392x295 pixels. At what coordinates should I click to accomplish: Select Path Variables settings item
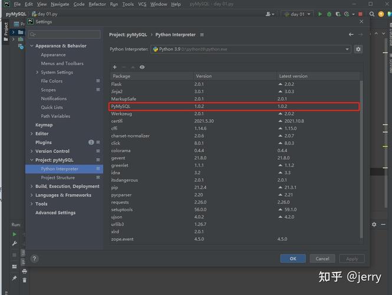[x=55, y=116]
